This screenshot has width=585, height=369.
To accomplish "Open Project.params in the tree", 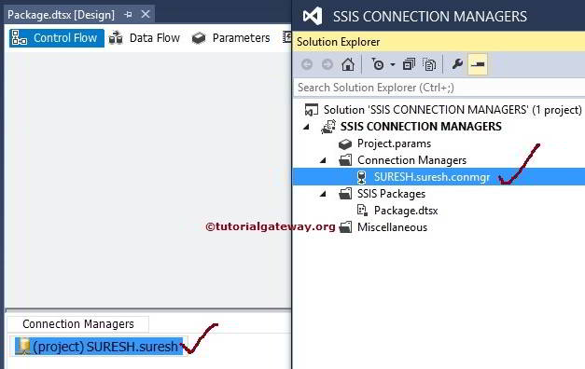I will (394, 143).
